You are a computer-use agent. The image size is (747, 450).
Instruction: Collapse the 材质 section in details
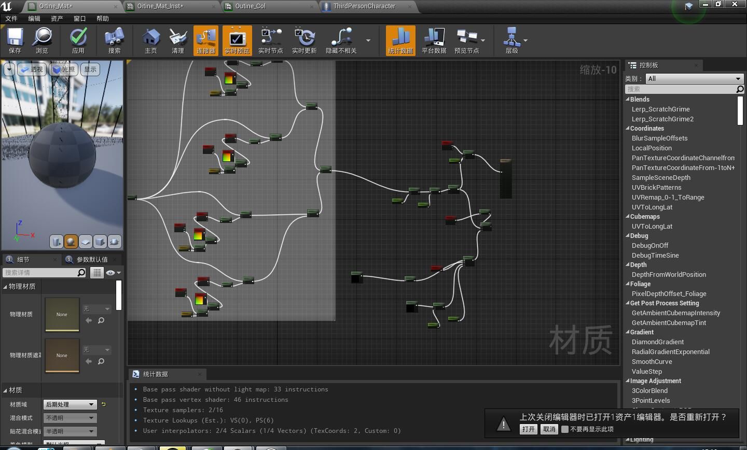(5, 390)
